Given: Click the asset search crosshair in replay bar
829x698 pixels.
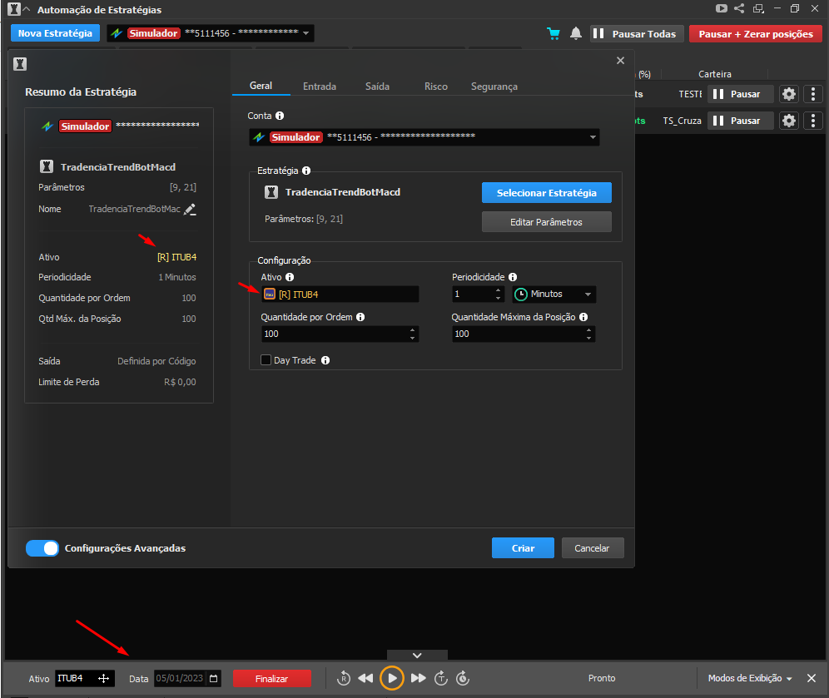Looking at the screenshot, I should click(x=103, y=679).
